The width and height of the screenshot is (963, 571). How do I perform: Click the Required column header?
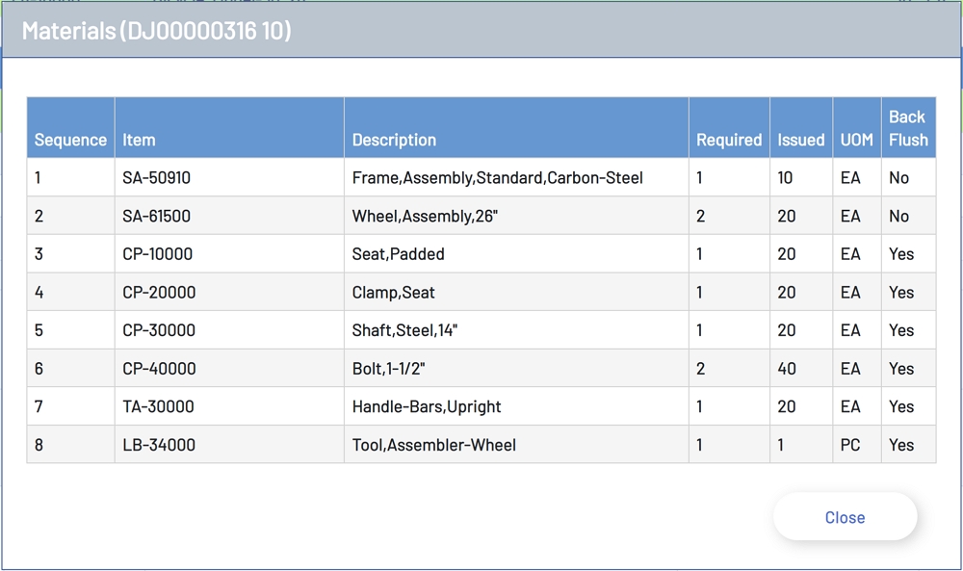[x=729, y=140]
